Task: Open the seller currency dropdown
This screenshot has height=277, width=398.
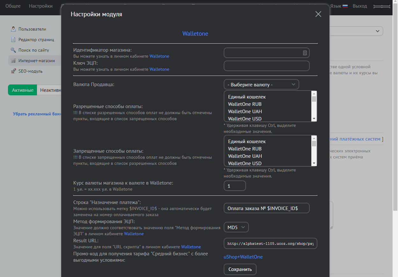Action: [x=261, y=84]
